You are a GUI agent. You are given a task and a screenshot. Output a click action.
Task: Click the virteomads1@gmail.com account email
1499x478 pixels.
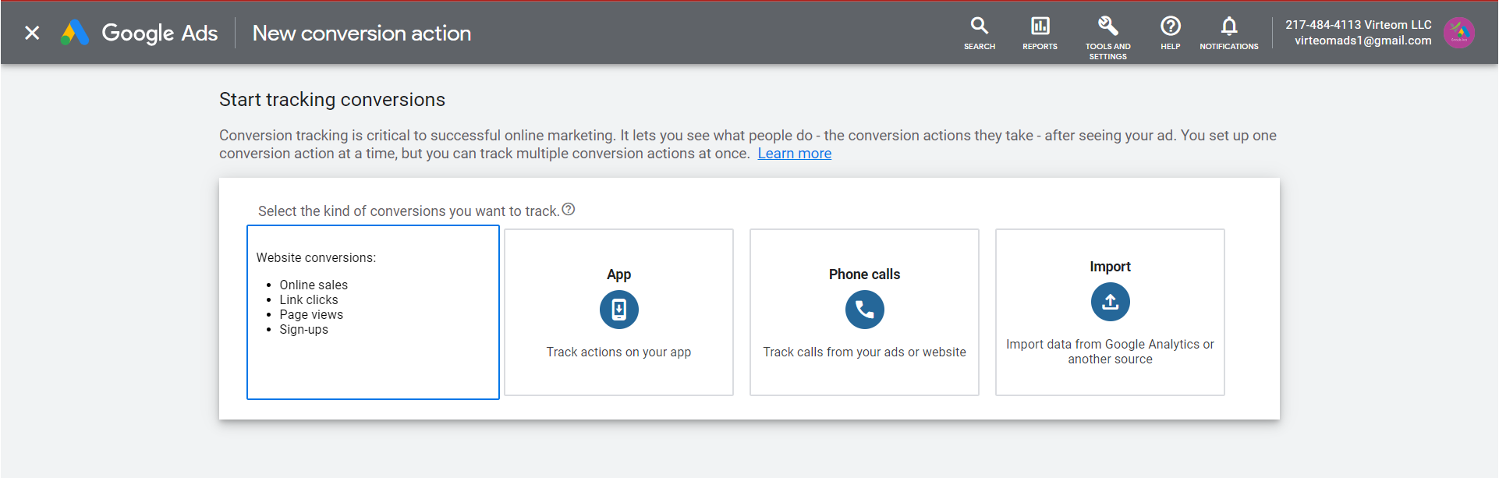[x=1363, y=41]
